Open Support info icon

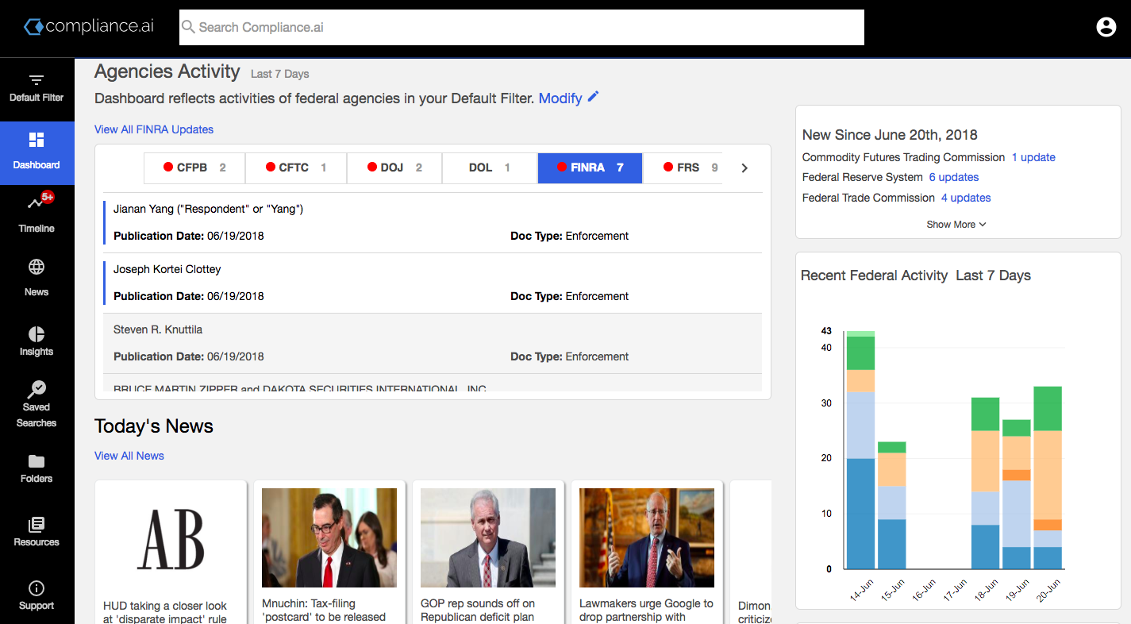tap(37, 588)
